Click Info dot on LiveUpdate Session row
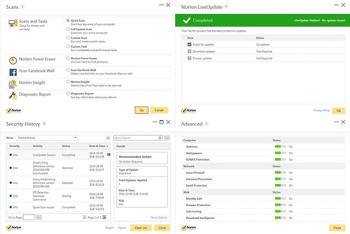The width and height of the screenshot is (350, 234). [x=11, y=155]
